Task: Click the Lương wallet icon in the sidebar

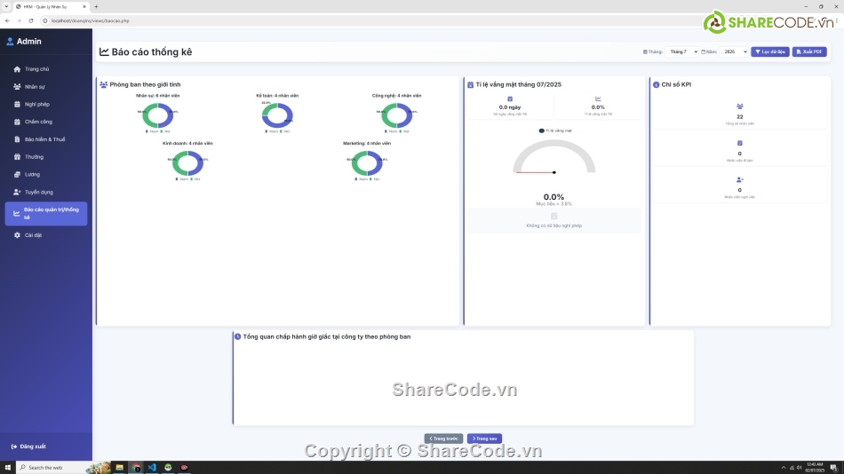Action: (x=17, y=174)
